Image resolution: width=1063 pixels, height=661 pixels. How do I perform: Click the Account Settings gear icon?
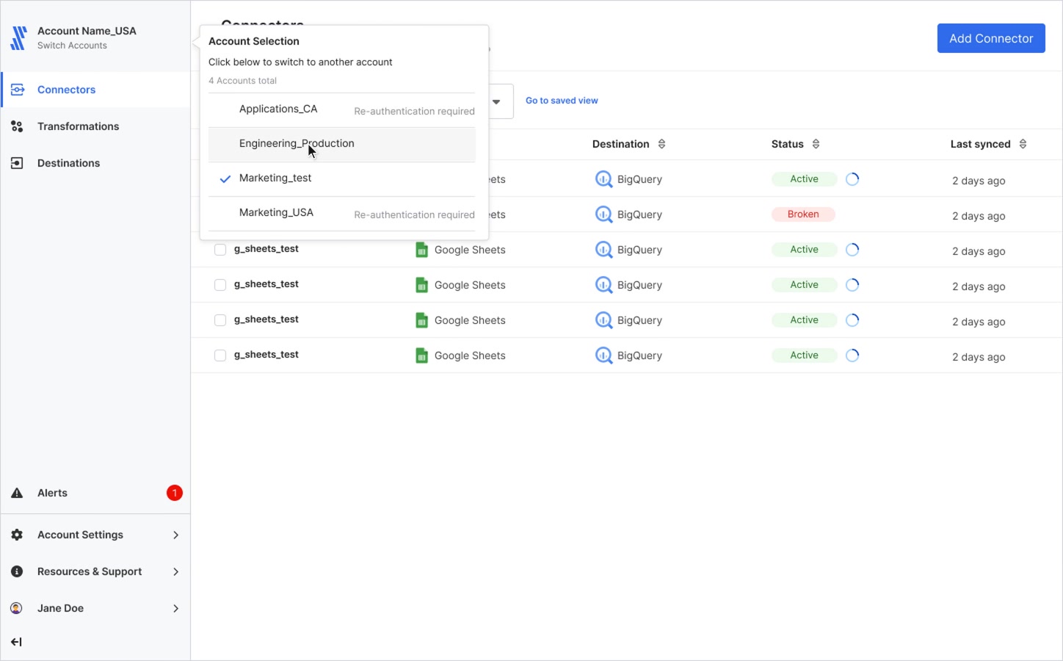coord(17,535)
